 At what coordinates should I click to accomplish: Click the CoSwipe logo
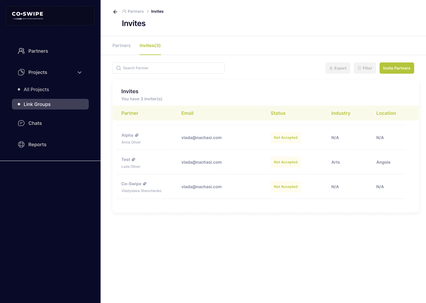click(x=28, y=15)
